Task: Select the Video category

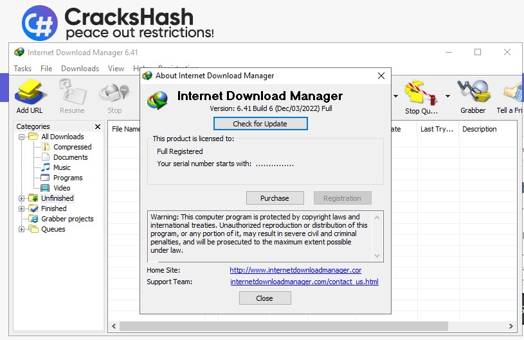Action: [x=62, y=188]
